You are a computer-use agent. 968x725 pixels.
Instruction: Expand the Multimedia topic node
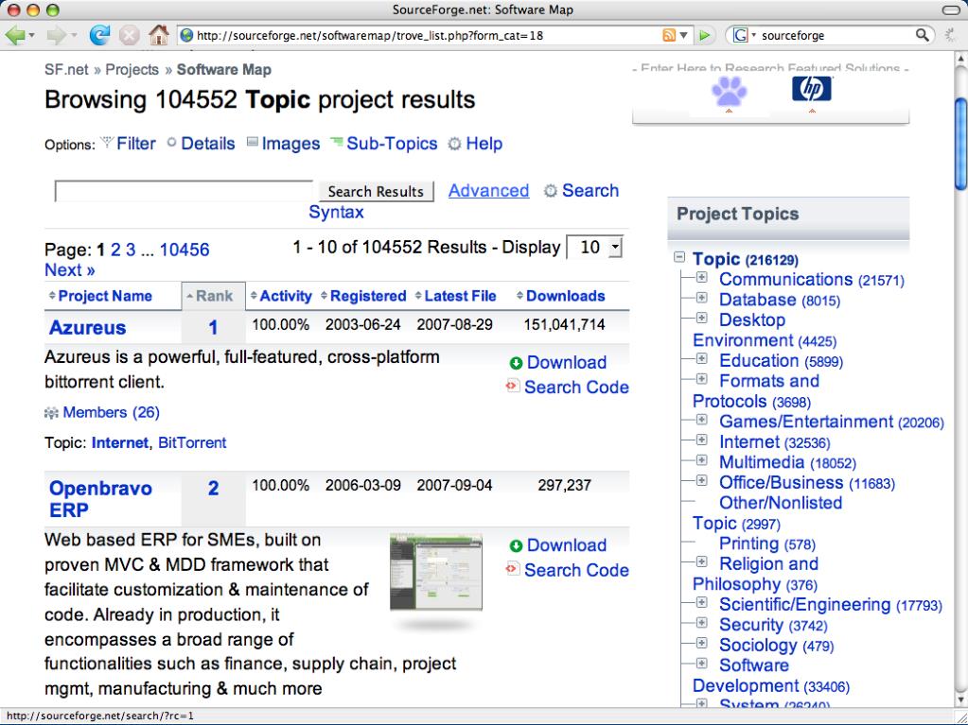coord(701,461)
